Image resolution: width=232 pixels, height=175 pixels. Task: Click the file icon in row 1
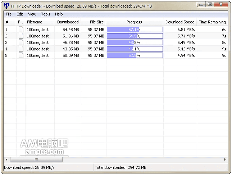[x=21, y=29]
